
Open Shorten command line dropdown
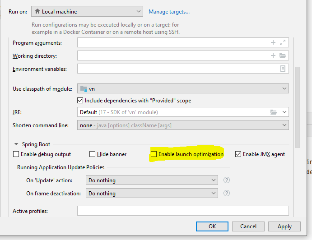[x=183, y=125]
